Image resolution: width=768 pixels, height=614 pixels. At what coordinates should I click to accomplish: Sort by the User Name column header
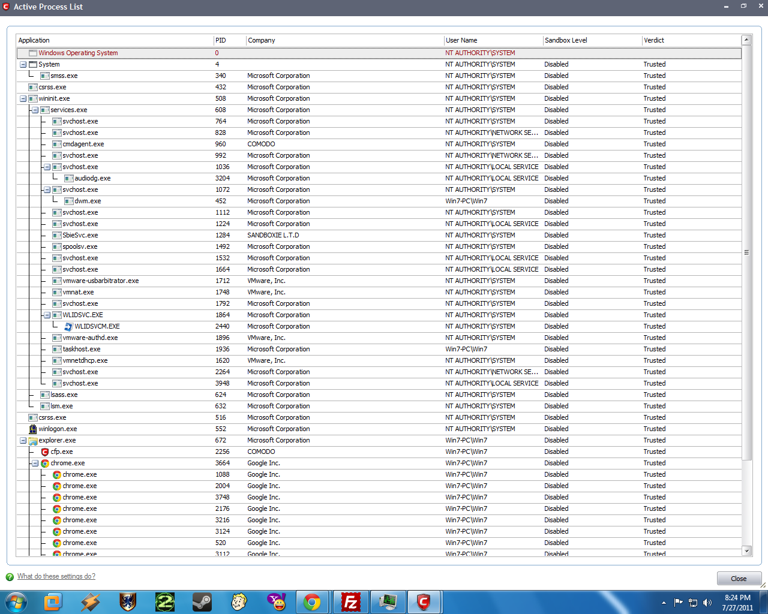(x=494, y=40)
